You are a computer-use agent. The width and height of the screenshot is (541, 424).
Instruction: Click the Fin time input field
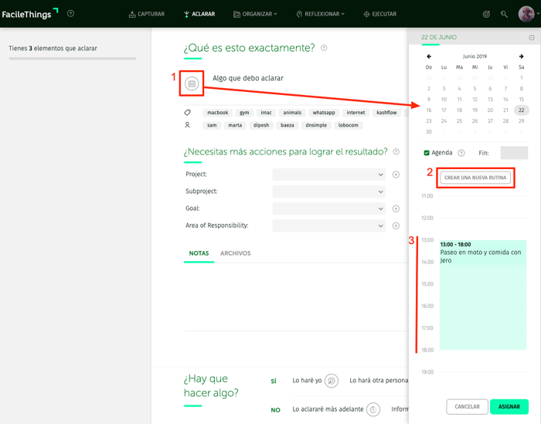(514, 153)
